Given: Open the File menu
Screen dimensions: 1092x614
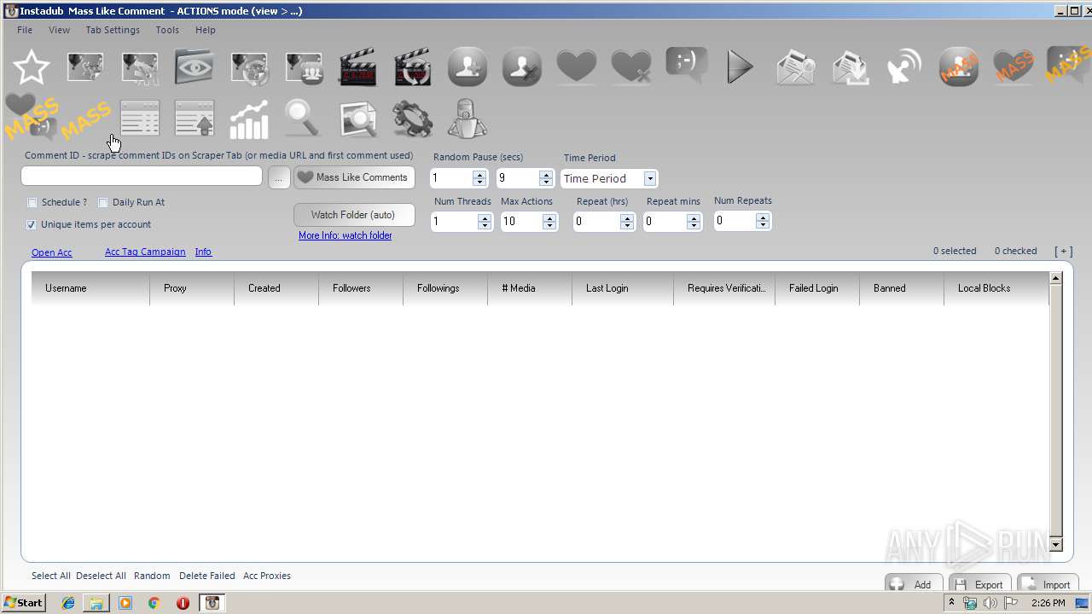Looking at the screenshot, I should coord(25,30).
